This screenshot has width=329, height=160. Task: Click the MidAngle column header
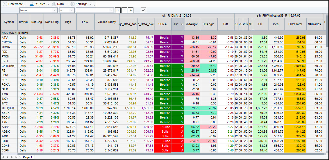pyautogui.click(x=192, y=24)
